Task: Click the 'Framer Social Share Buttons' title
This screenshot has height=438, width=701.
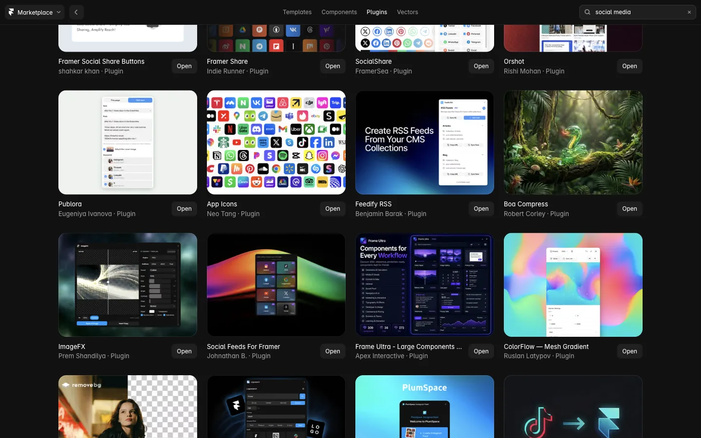Action: (101, 61)
